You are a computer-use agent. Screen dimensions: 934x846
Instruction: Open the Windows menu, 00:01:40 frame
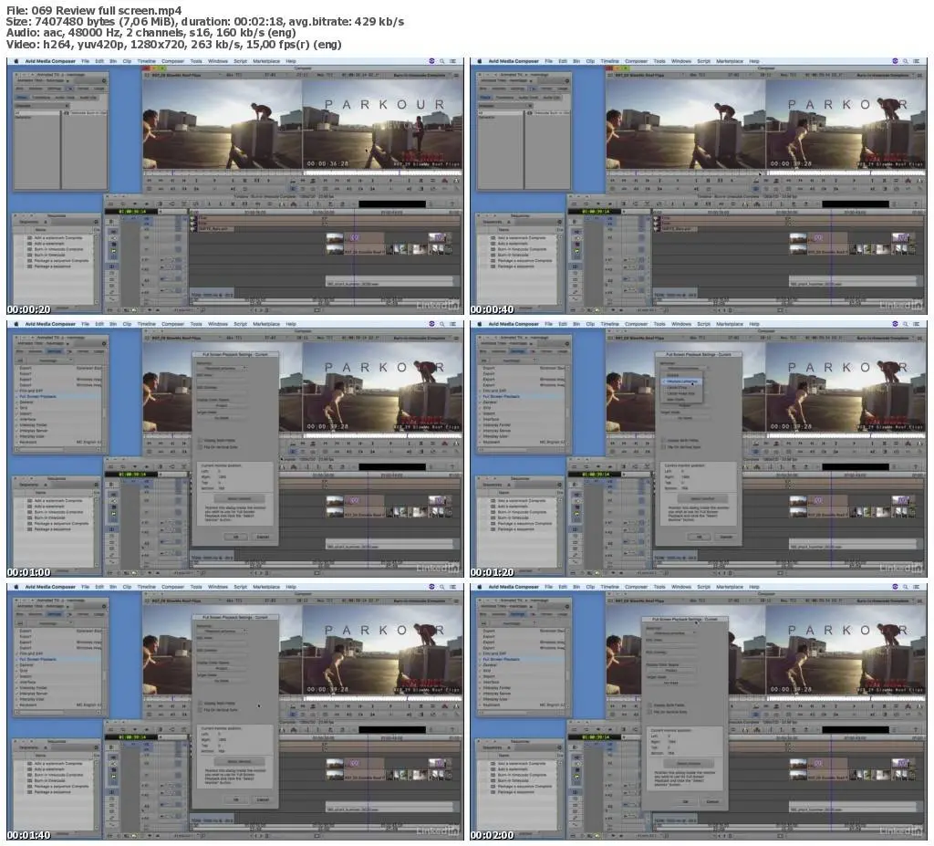[x=218, y=587]
